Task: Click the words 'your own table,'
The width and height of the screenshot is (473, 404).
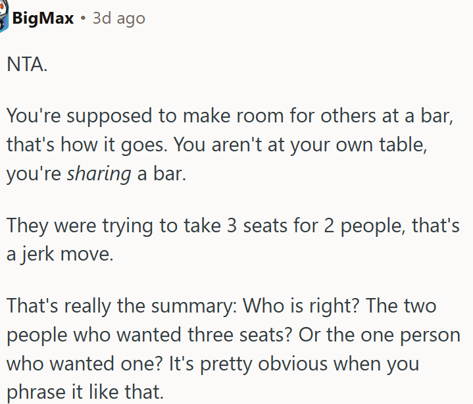Action: [359, 145]
